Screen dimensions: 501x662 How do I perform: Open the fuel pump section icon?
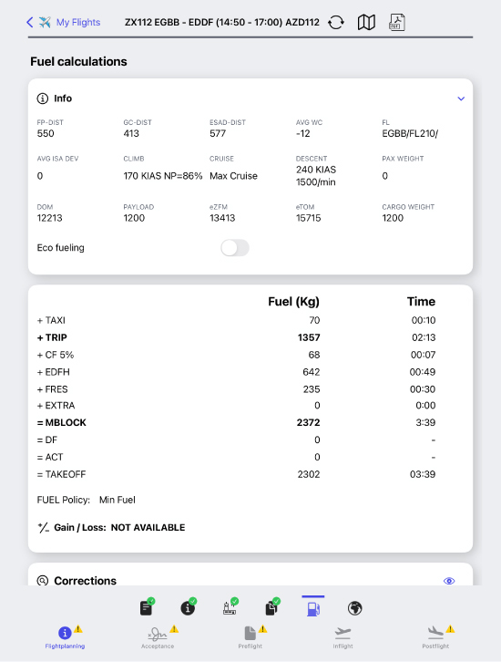tap(313, 608)
